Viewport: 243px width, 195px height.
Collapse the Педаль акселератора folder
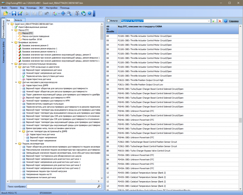[x=16, y=144]
